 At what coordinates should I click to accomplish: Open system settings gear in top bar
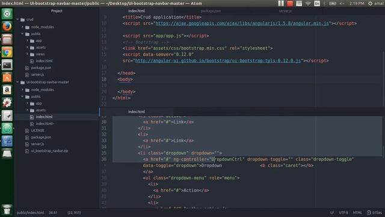(370, 4)
